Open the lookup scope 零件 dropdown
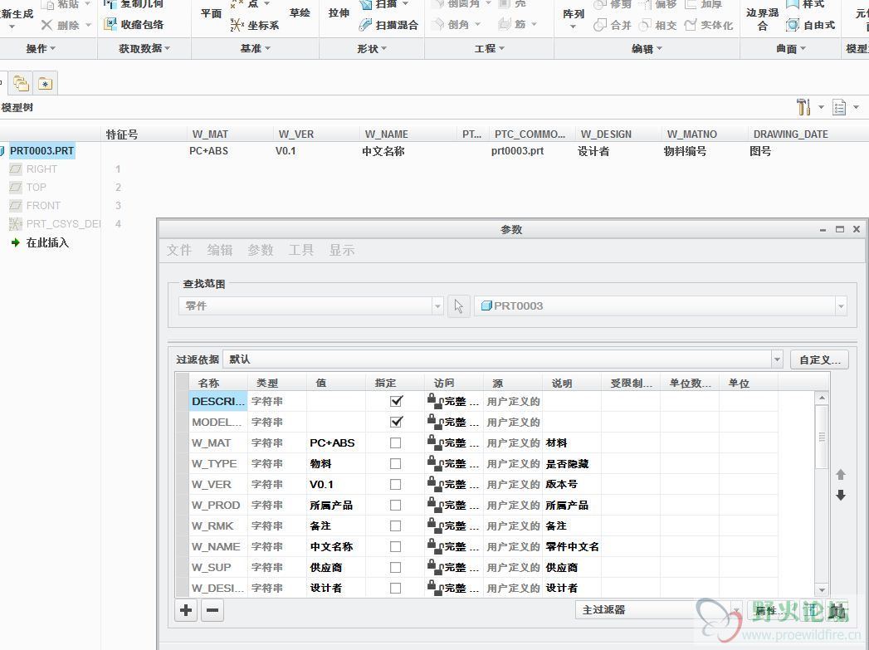Viewport: 869px width, 650px height. tap(438, 305)
